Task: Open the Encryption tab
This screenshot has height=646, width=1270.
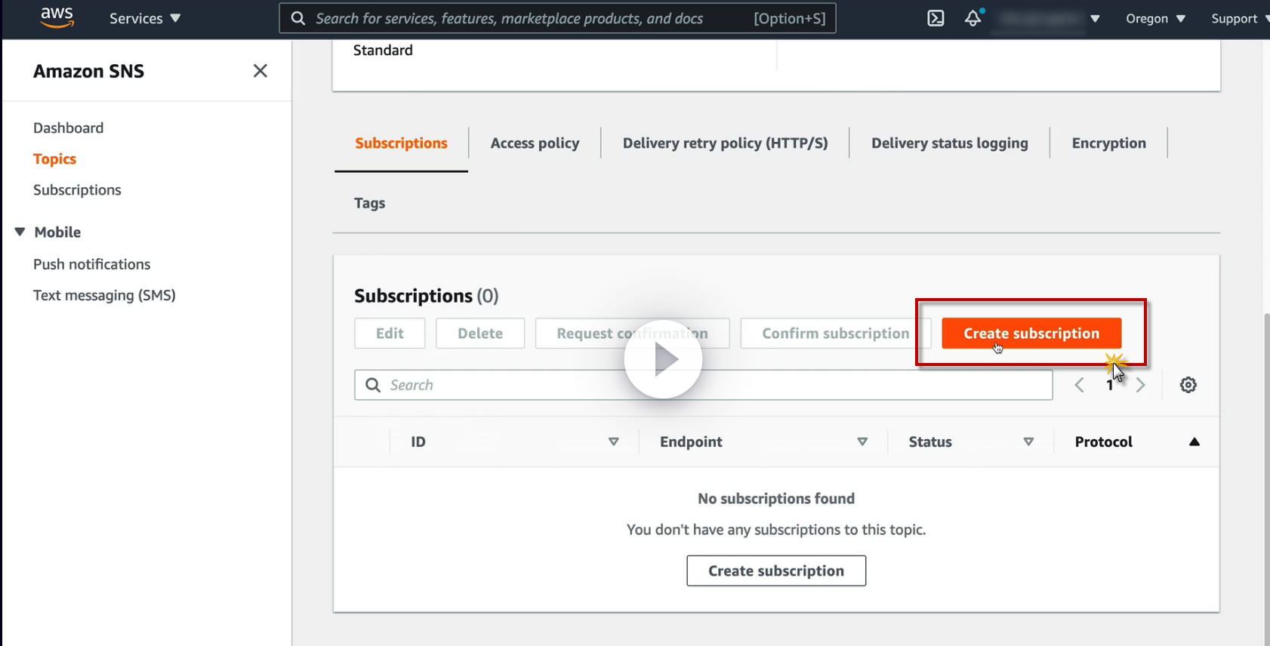Action: (x=1108, y=143)
